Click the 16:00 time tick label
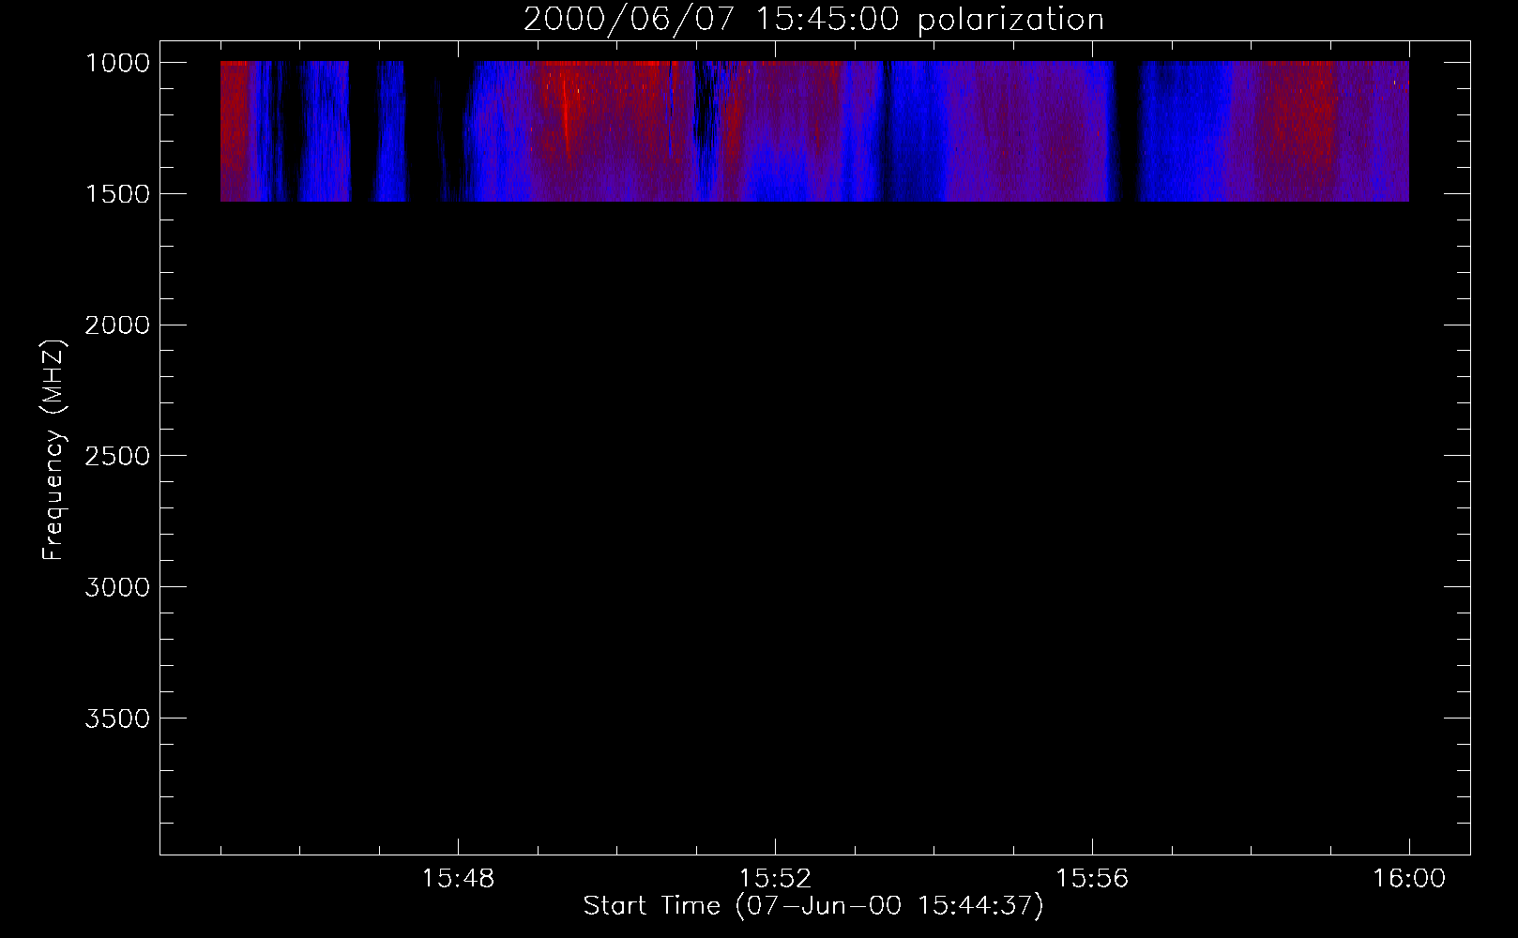This screenshot has width=1518, height=938. [1409, 879]
